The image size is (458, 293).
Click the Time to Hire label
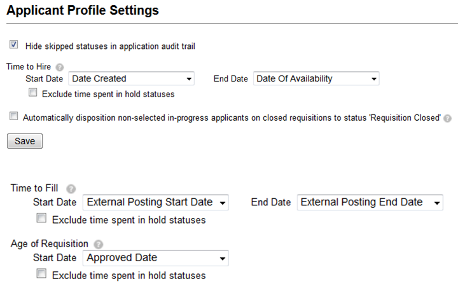click(29, 67)
